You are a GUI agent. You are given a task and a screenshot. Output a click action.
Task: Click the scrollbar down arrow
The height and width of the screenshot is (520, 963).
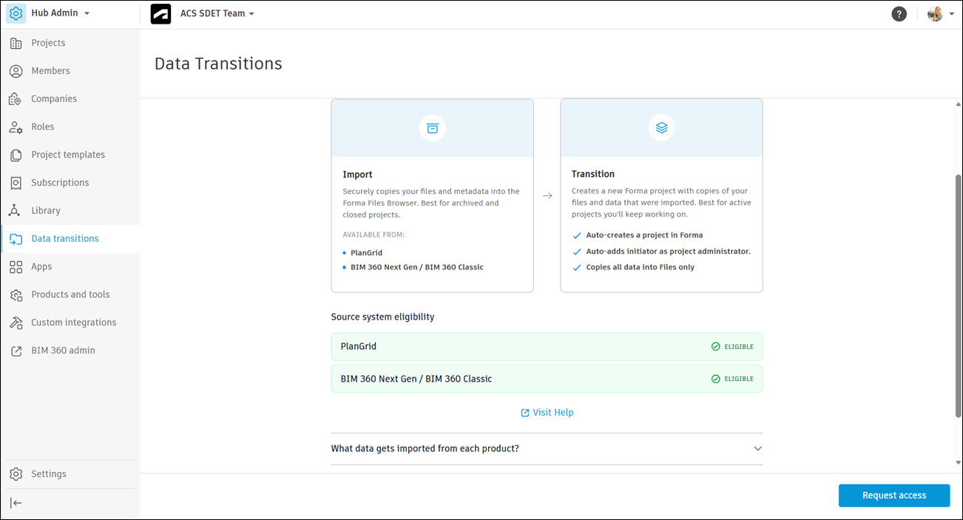click(x=959, y=463)
